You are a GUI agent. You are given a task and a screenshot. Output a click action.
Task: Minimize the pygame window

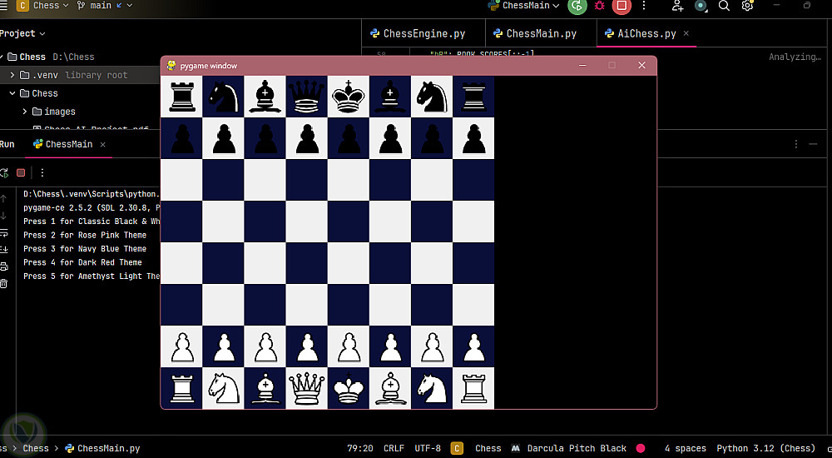tap(582, 65)
